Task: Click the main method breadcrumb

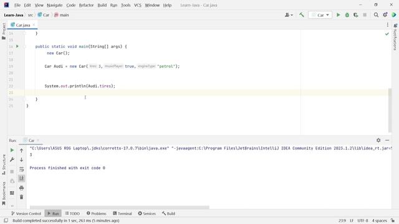Action: coord(62,15)
